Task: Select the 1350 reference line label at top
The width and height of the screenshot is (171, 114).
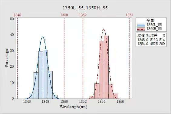Action: point(64,15)
